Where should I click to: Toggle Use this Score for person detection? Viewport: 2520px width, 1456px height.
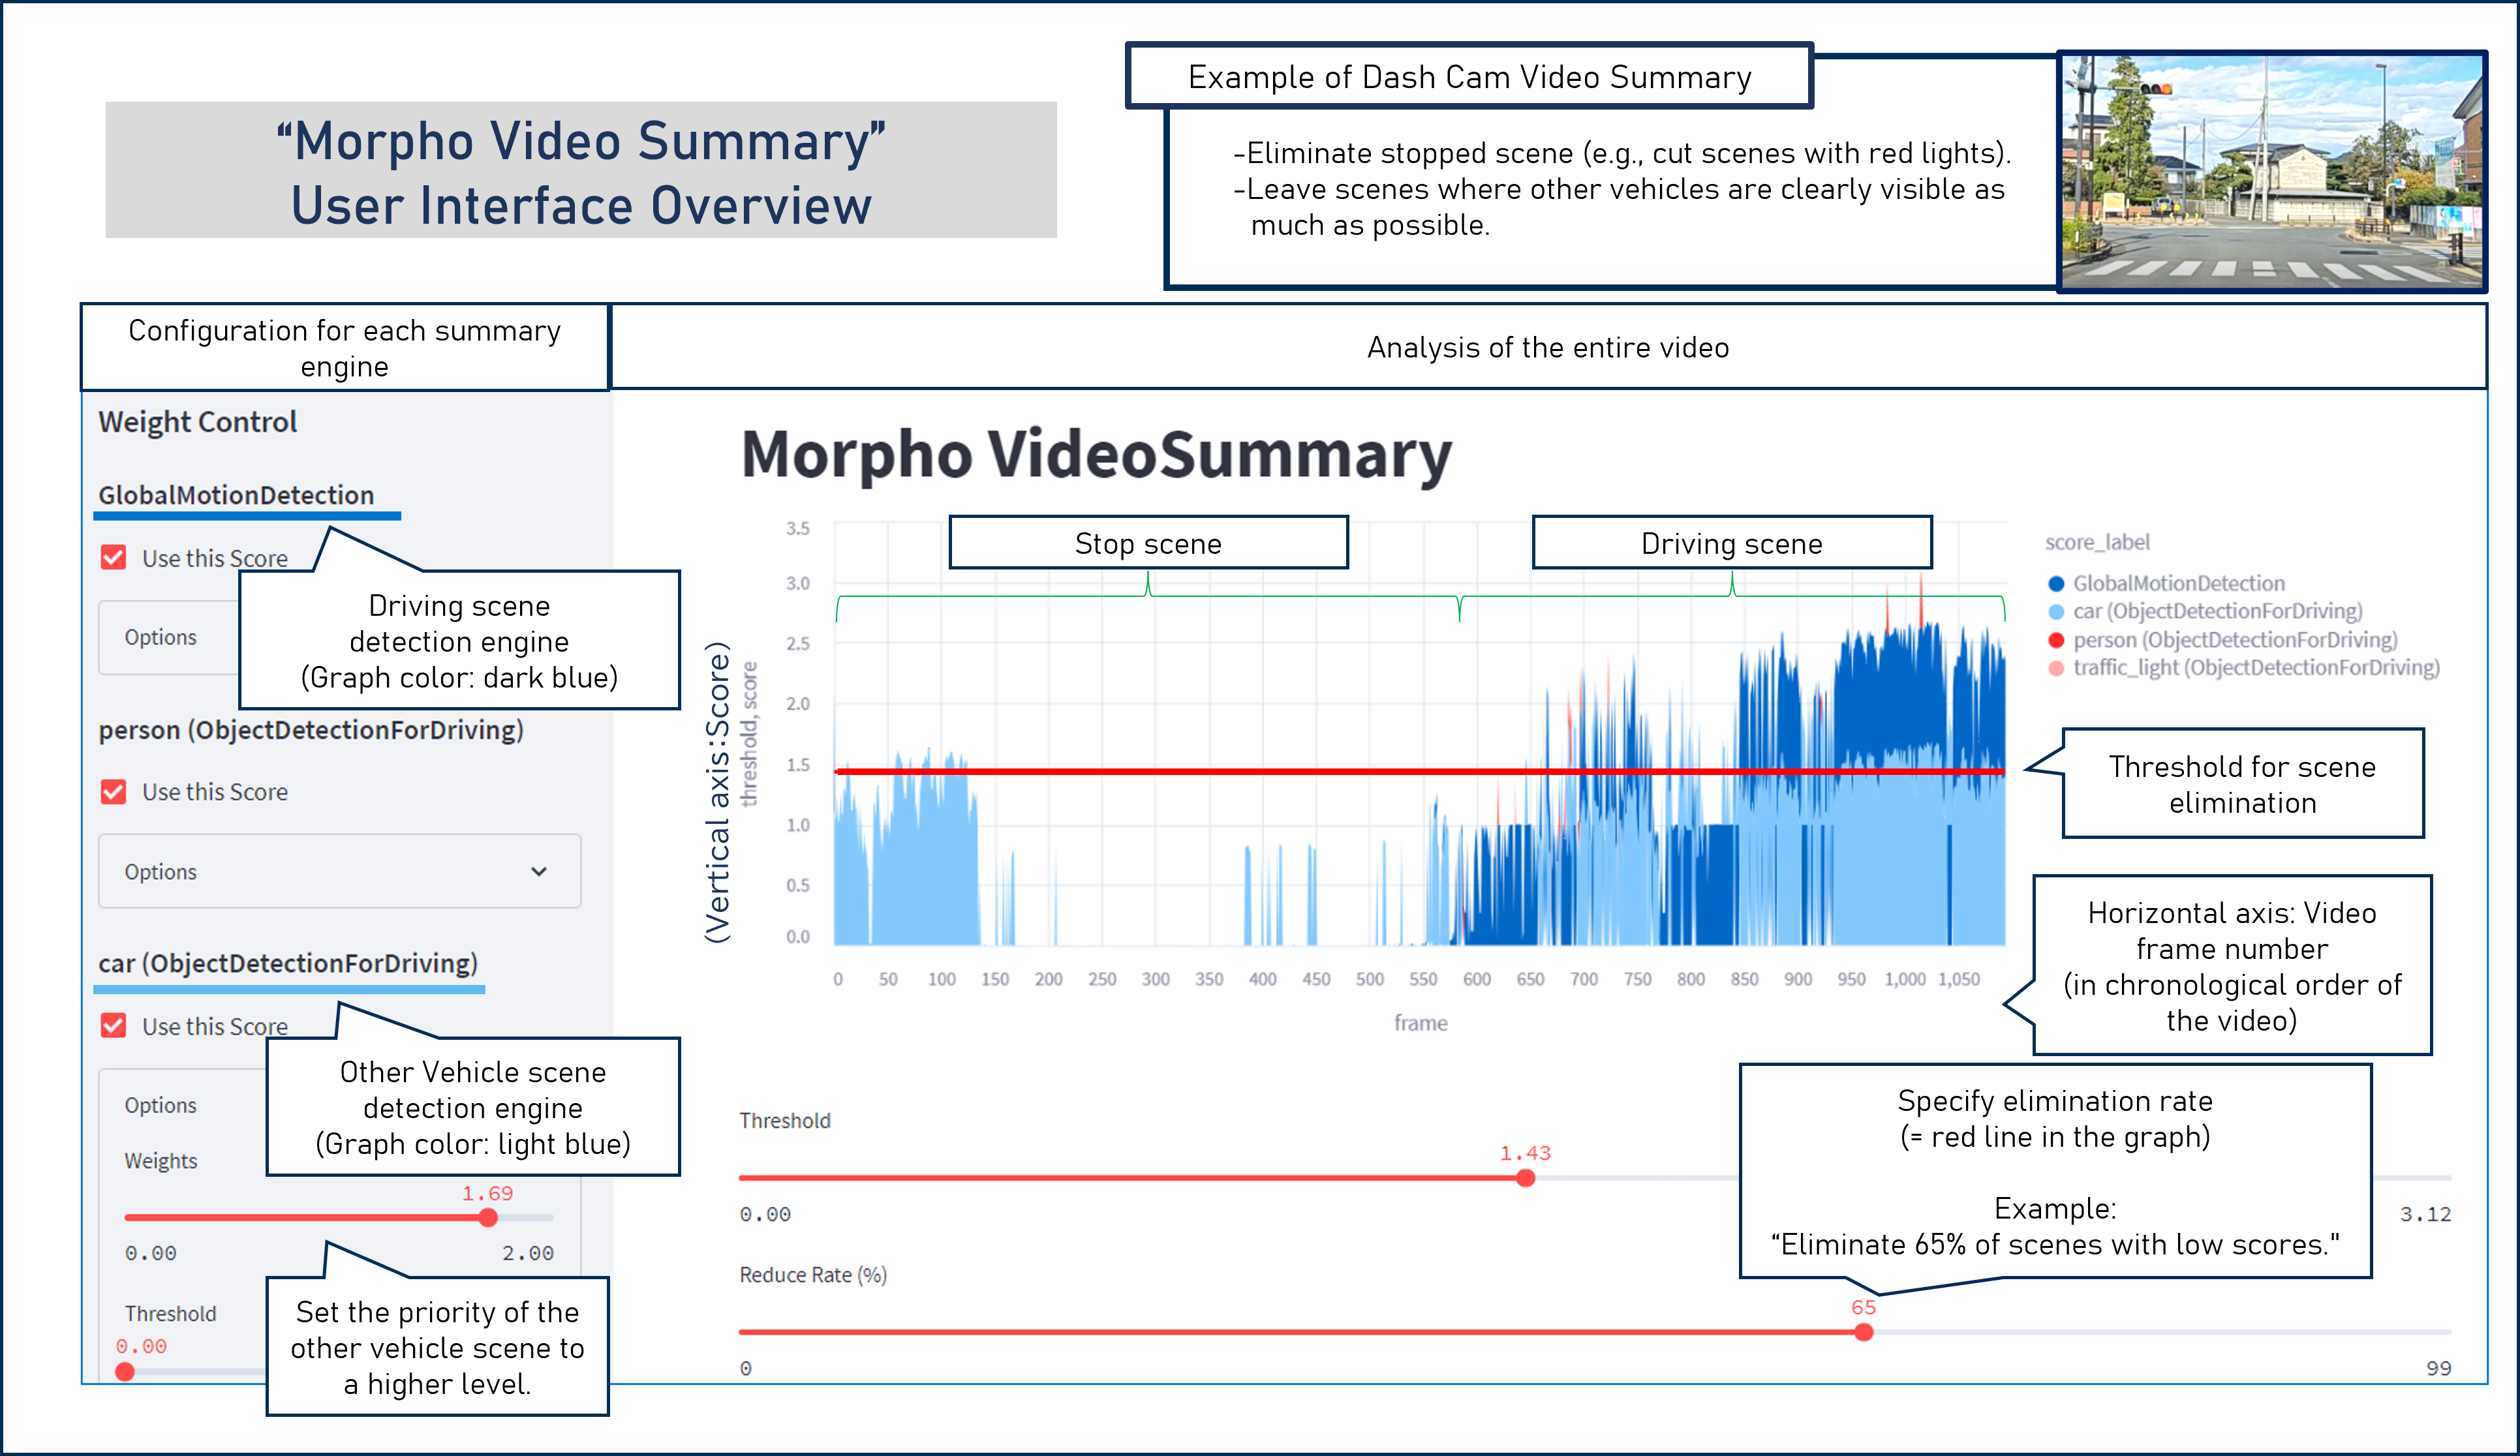click(114, 792)
